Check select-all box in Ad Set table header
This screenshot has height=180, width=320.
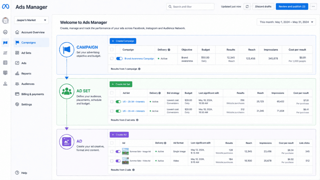pyautogui.click(x=112, y=93)
